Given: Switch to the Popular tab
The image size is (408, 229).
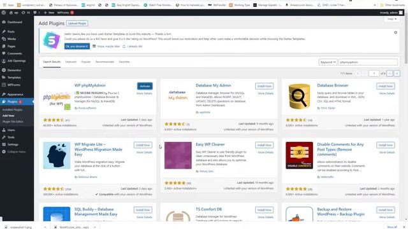Looking at the screenshot, I should pos(86,62).
